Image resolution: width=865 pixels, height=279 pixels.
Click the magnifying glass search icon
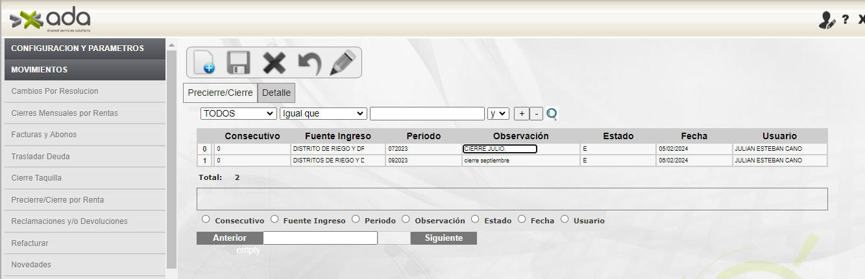point(552,114)
